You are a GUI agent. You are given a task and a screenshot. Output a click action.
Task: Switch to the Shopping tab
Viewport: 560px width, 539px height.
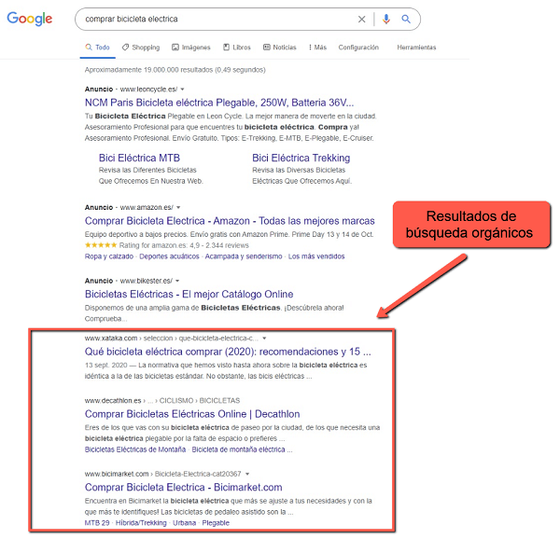[x=141, y=48]
